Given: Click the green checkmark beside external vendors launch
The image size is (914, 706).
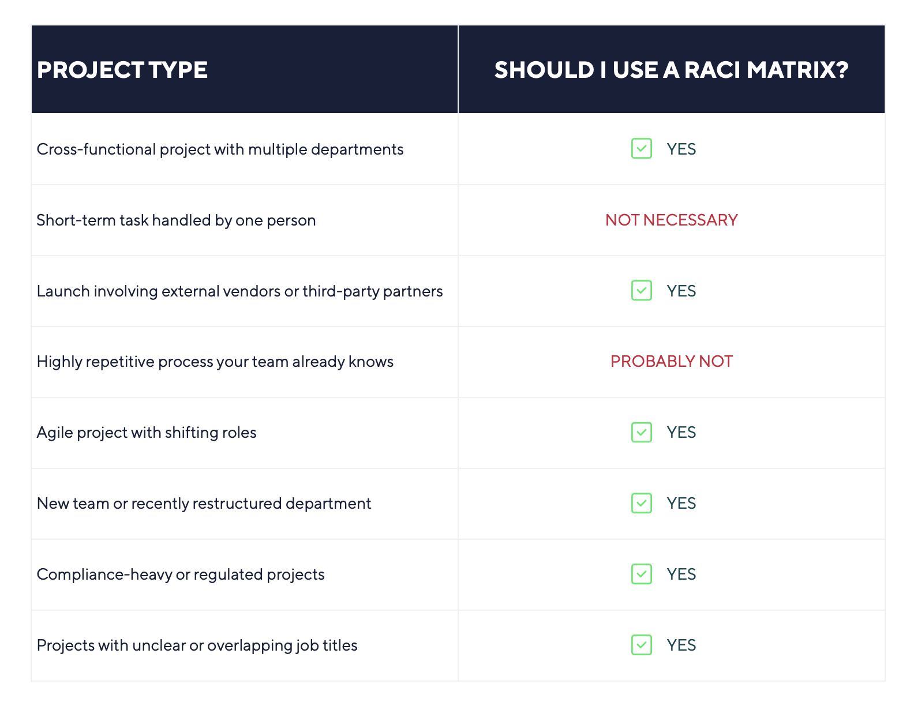Looking at the screenshot, I should (x=641, y=291).
